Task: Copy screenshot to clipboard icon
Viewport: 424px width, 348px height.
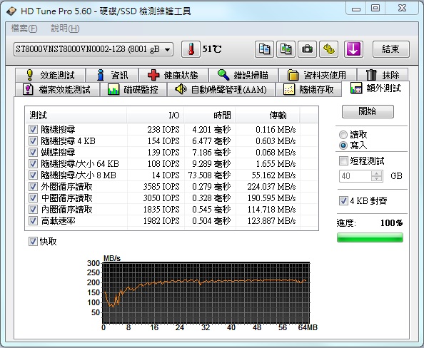Action: 286,49
